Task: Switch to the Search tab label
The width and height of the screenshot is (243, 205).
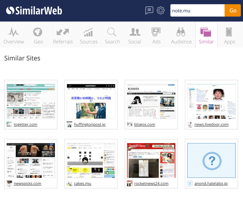Action: coord(112,42)
